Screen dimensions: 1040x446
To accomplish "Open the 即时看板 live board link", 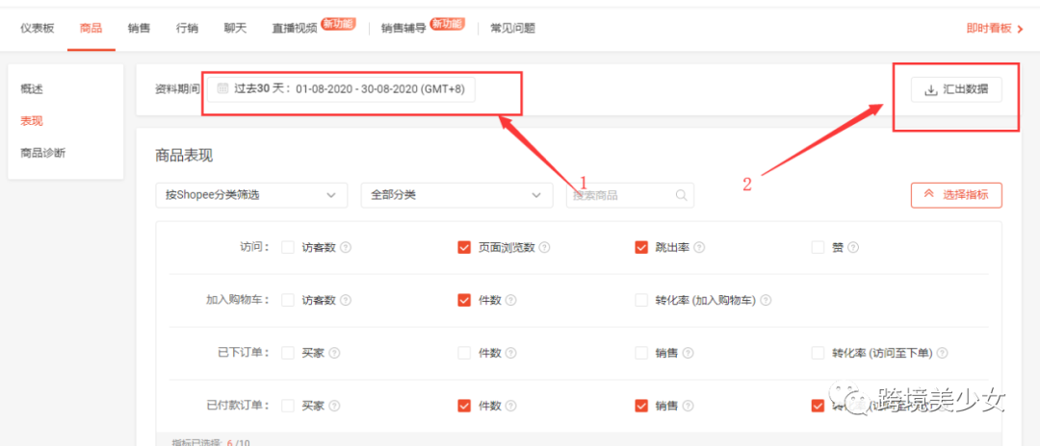I will (989, 29).
